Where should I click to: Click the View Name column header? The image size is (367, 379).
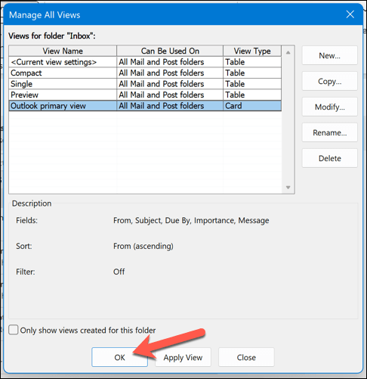63,51
